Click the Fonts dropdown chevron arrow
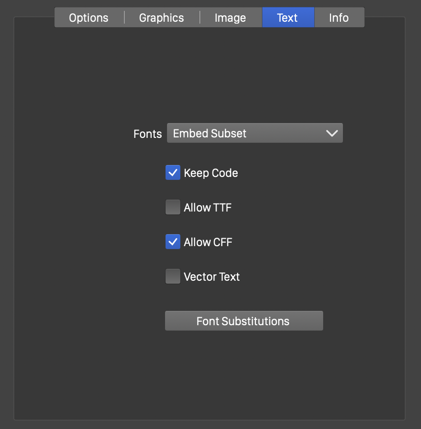The width and height of the screenshot is (421, 429). click(332, 133)
